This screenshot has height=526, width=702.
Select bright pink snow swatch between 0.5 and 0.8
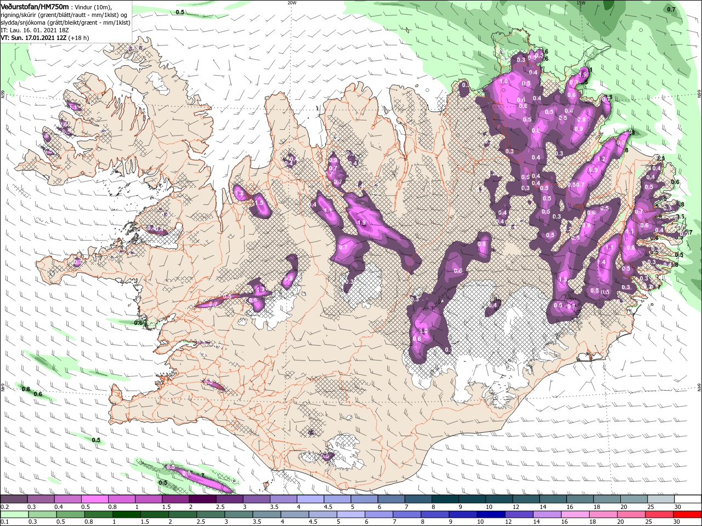tap(94, 499)
